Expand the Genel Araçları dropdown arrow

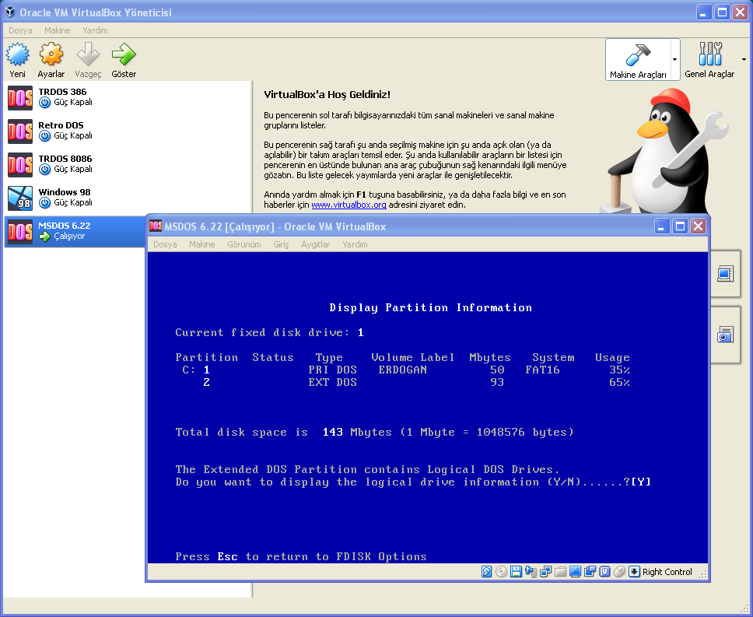click(x=744, y=60)
